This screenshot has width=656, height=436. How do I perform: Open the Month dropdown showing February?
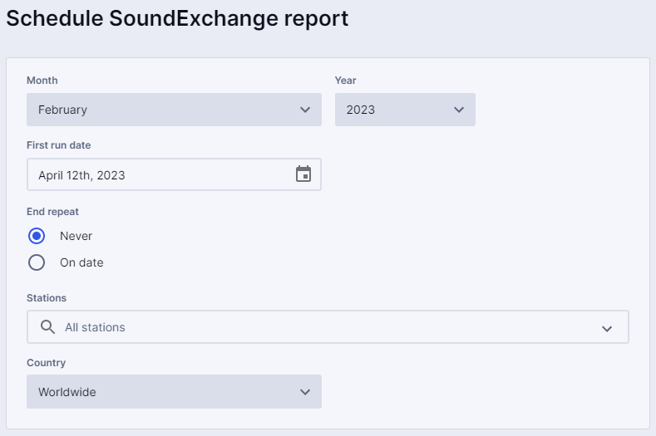click(x=166, y=110)
